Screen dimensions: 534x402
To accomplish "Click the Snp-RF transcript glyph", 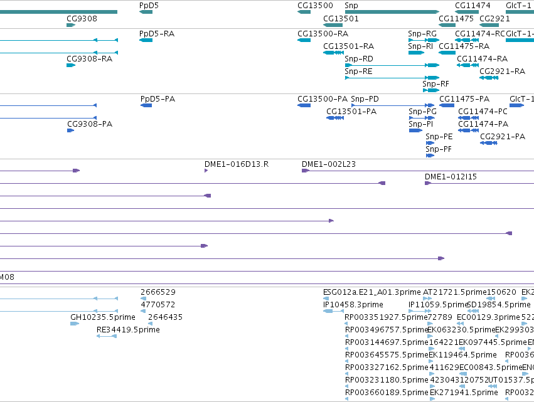I will pyautogui.click(x=431, y=90).
